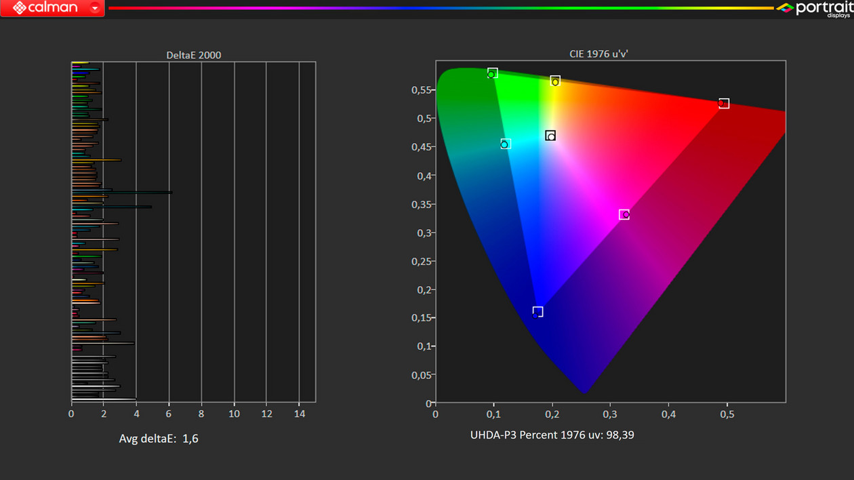The height and width of the screenshot is (480, 854).
Task: Expand options on the DeltaE 2000 chart title
Action: pyautogui.click(x=194, y=55)
